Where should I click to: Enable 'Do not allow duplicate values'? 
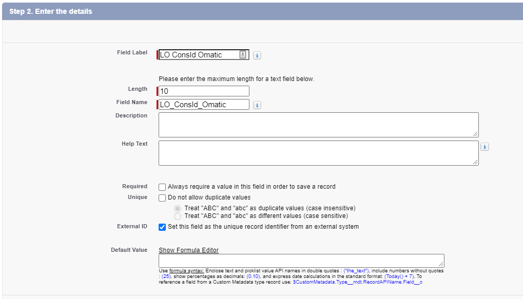click(162, 197)
